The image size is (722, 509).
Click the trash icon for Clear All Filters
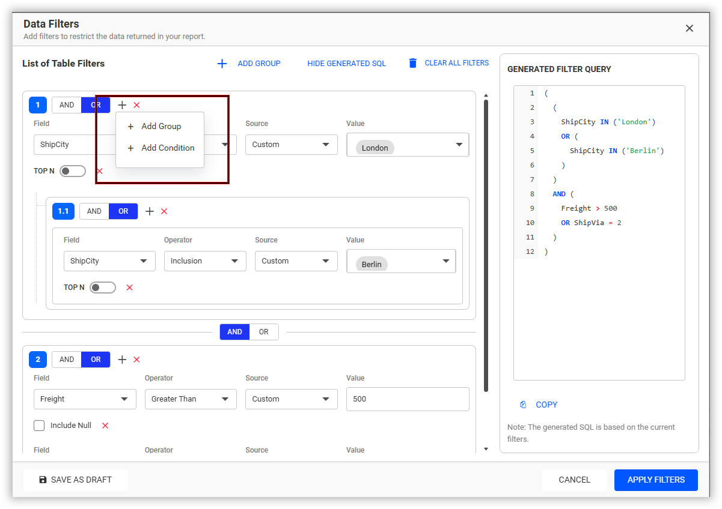(x=412, y=63)
